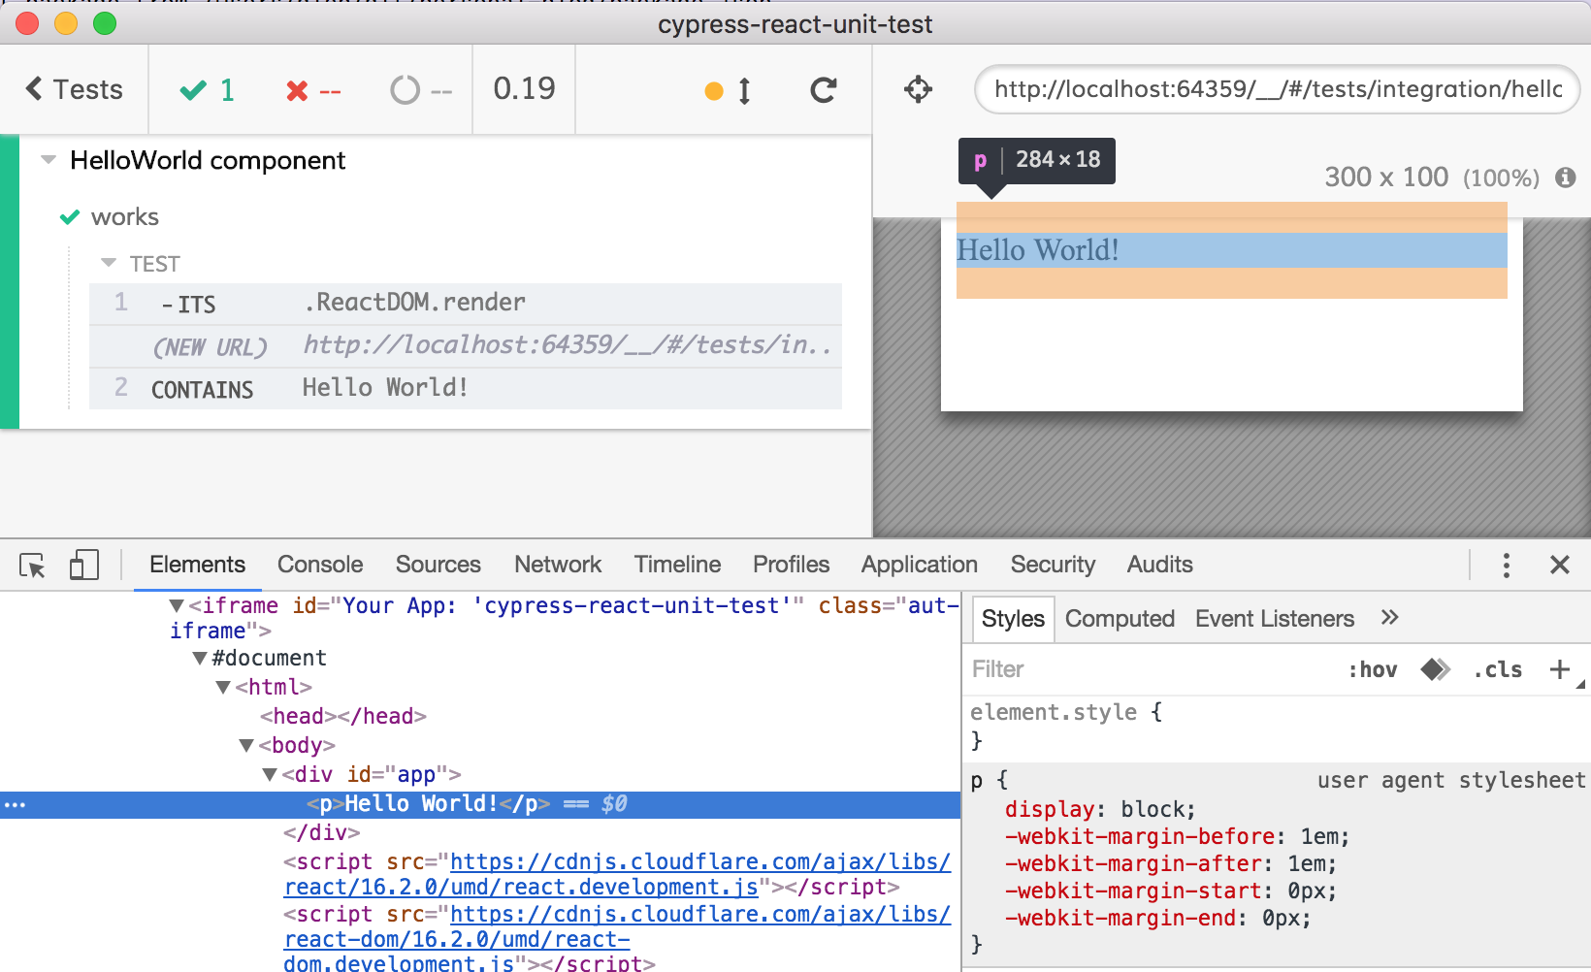Open the Application tab
1591x972 pixels.
click(x=919, y=565)
